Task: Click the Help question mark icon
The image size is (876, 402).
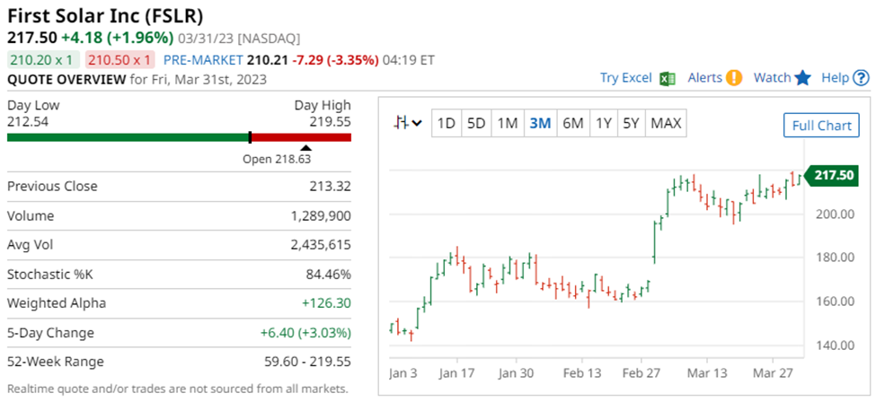Action: point(862,77)
